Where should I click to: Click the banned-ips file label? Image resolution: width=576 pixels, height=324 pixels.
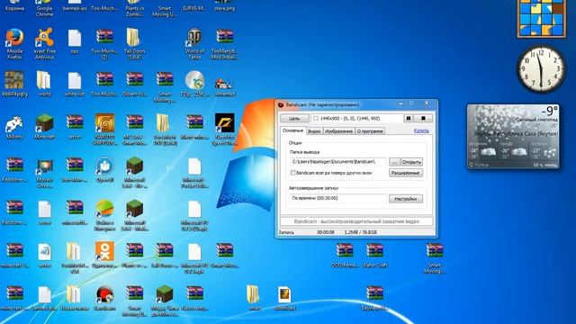pos(75,8)
